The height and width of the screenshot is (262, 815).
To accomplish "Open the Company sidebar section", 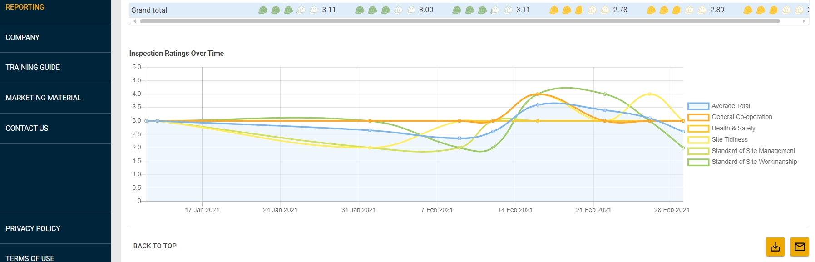I will [23, 37].
